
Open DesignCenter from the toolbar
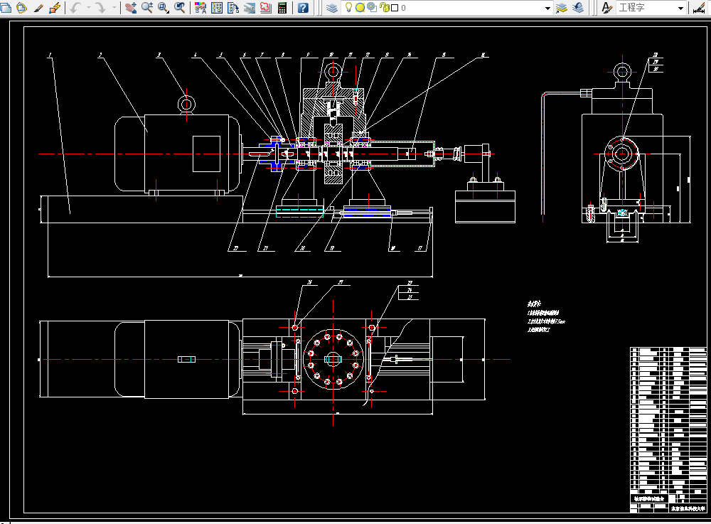click(216, 8)
